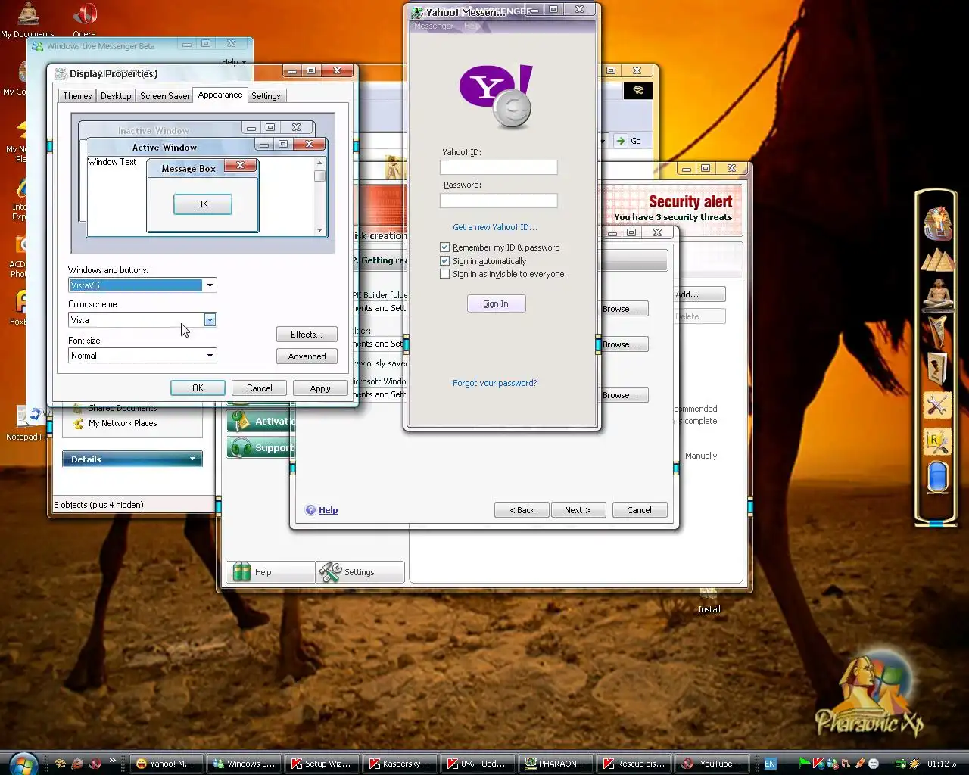Click the blue cartouche icon in dock
The image size is (969, 775).
(x=937, y=478)
